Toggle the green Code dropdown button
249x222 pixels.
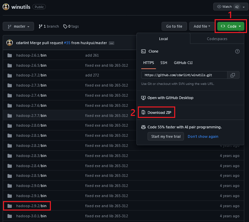(x=230, y=26)
